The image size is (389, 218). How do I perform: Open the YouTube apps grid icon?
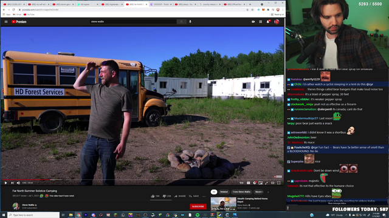[261, 22]
